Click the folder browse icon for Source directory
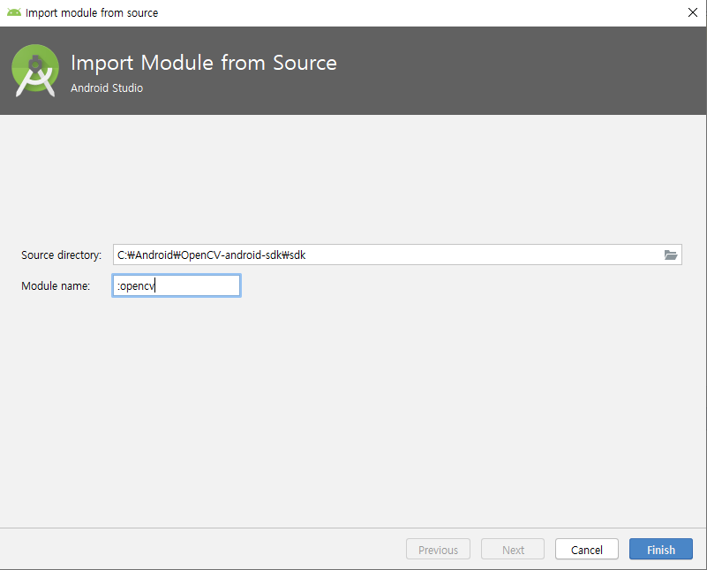The height and width of the screenshot is (570, 707). (x=671, y=255)
